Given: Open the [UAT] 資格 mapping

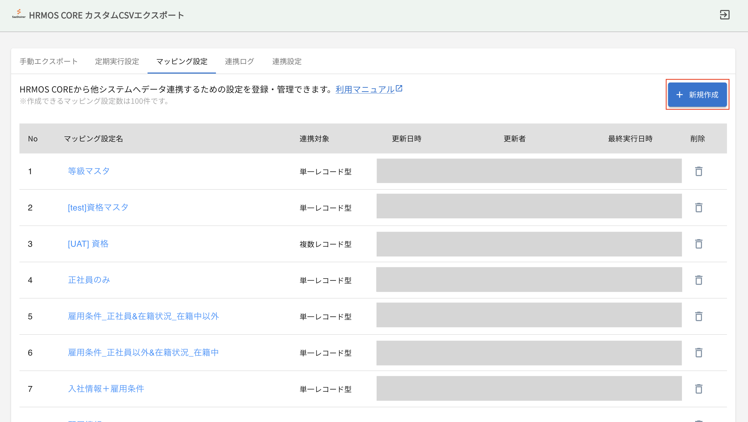Looking at the screenshot, I should coord(88,244).
